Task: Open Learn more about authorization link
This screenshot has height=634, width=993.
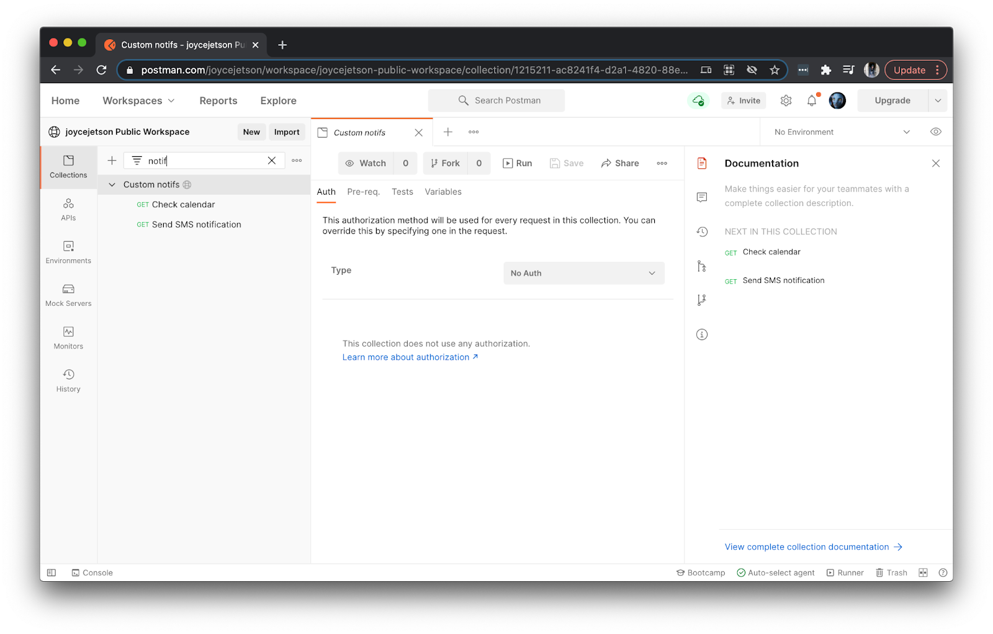Action: (410, 357)
